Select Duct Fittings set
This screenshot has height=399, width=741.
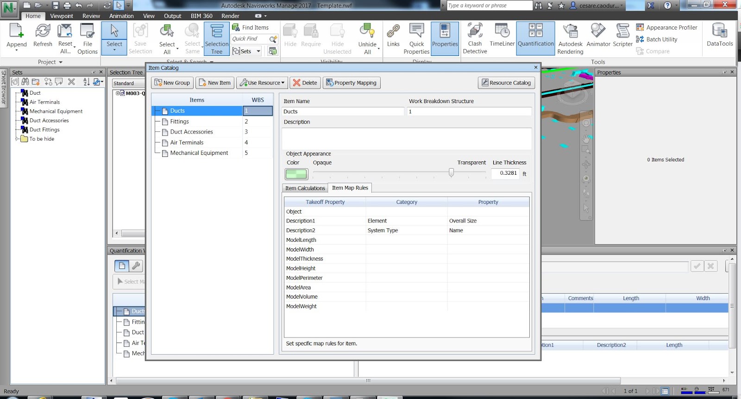point(44,129)
